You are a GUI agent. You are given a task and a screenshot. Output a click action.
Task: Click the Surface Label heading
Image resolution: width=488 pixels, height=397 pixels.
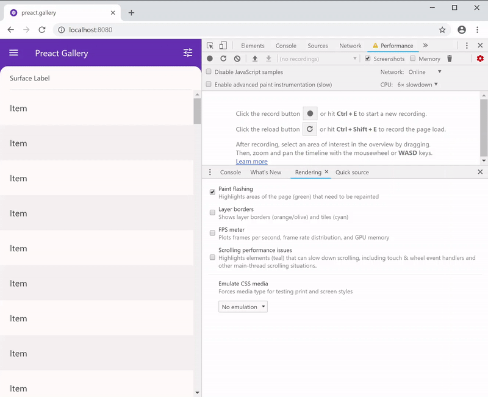click(29, 78)
